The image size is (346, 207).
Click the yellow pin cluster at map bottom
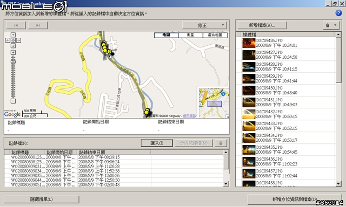tap(147, 112)
